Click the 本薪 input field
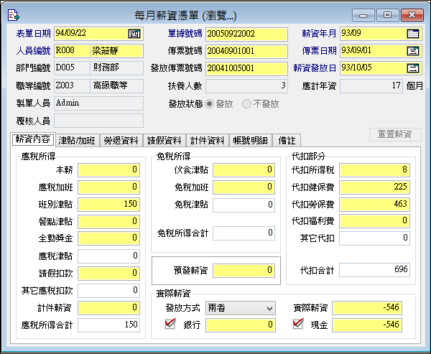 tap(108, 170)
